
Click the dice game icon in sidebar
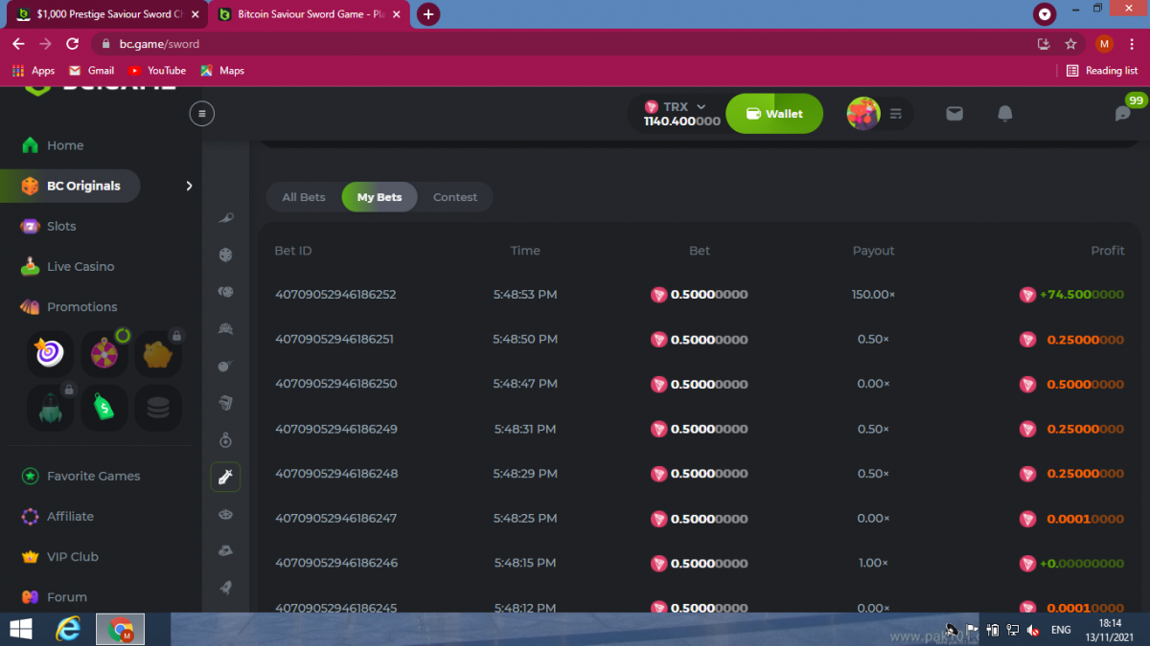(225, 256)
